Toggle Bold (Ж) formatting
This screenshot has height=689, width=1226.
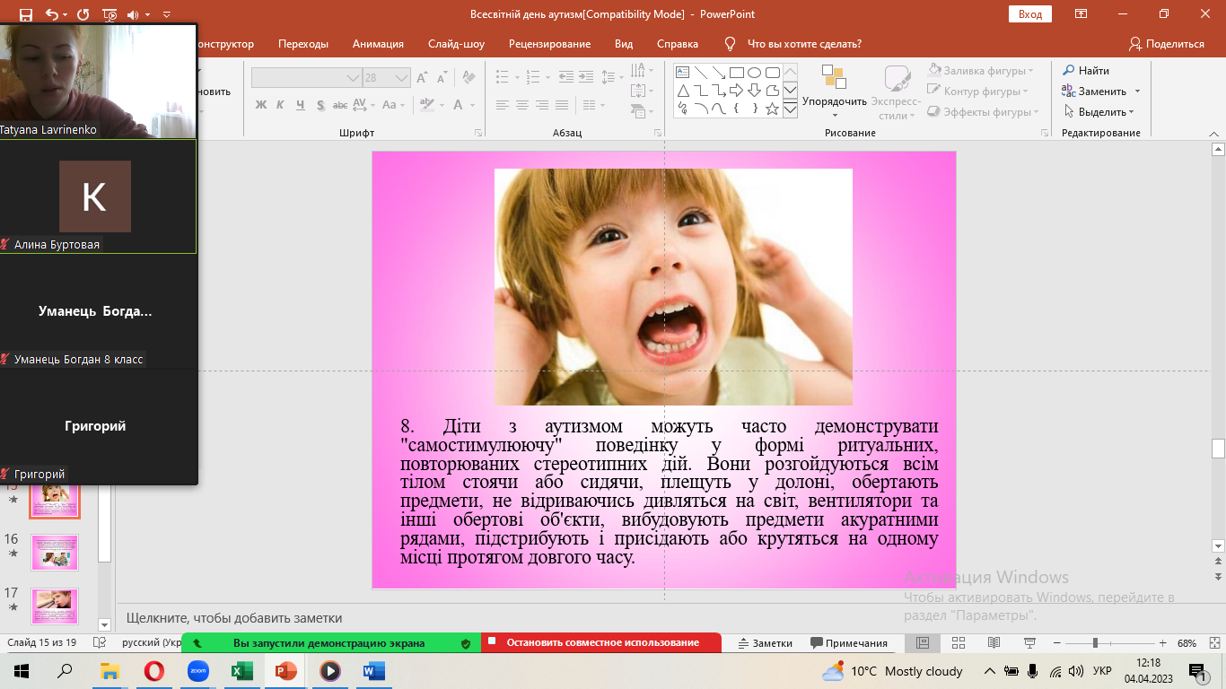coord(260,105)
